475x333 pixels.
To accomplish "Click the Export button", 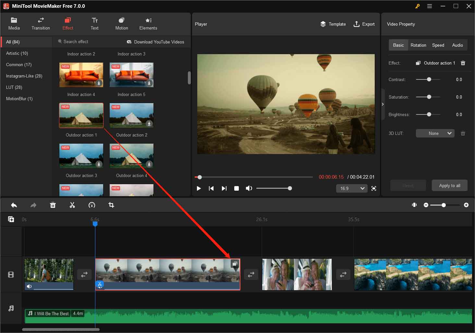I will tap(364, 24).
